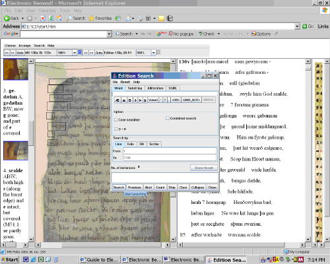The image size is (330, 264).
Task: Insert the lowercase ð character button
Action: point(135,100)
